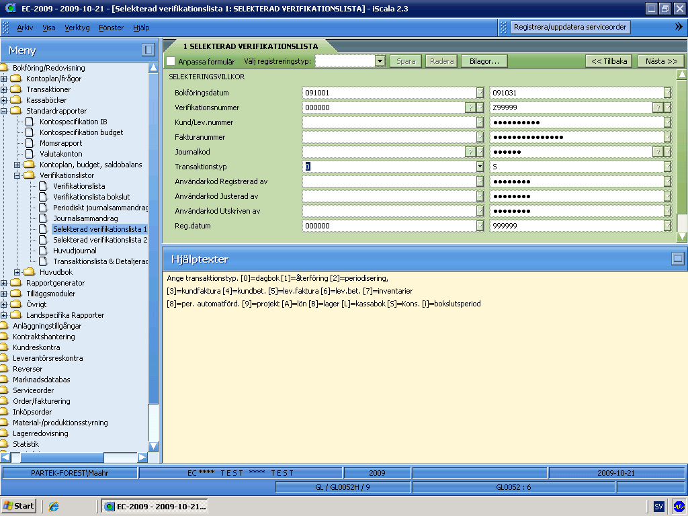Click the Reg.datum 000000 input field

[x=390, y=226]
